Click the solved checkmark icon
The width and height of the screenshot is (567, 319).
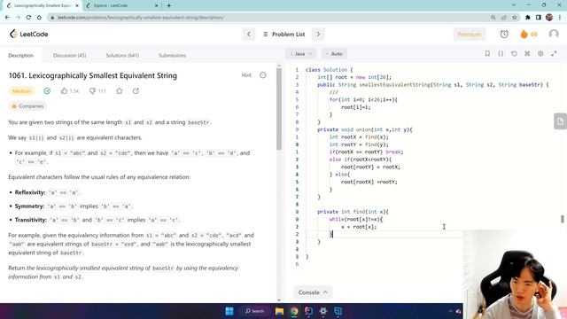click(47, 91)
